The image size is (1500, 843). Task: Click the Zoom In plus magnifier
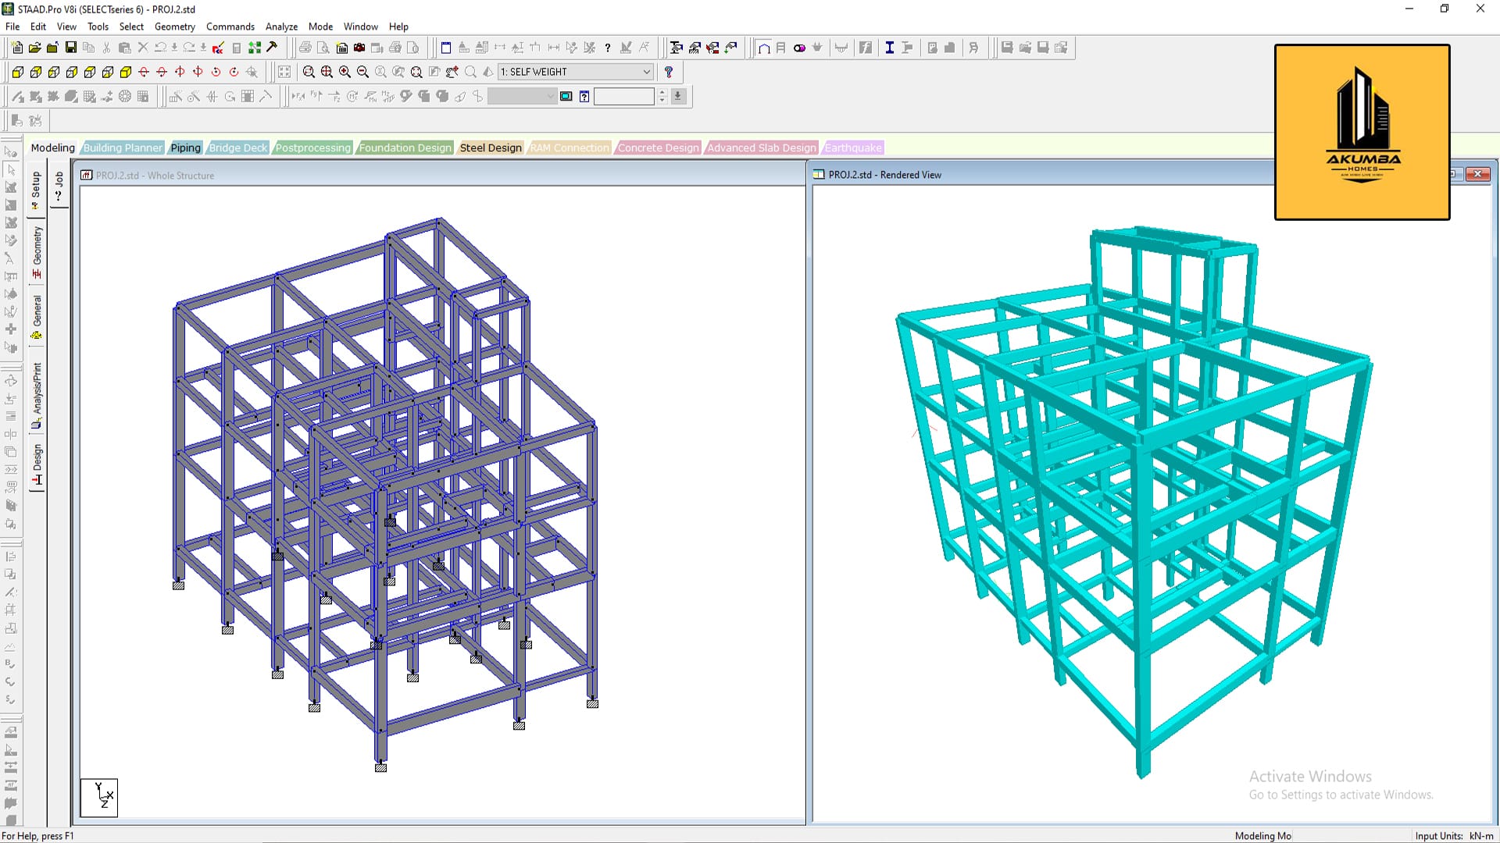tap(345, 72)
